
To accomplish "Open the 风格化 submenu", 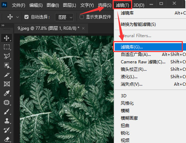I will (150, 103).
